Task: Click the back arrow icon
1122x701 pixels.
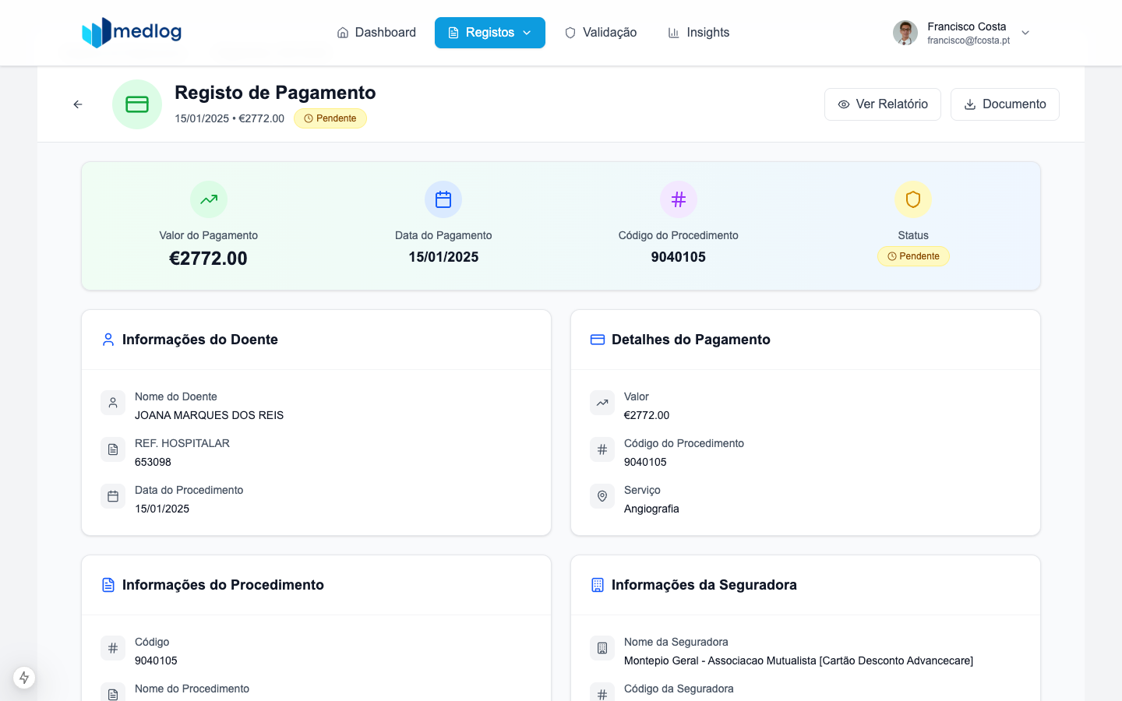Action: click(78, 104)
